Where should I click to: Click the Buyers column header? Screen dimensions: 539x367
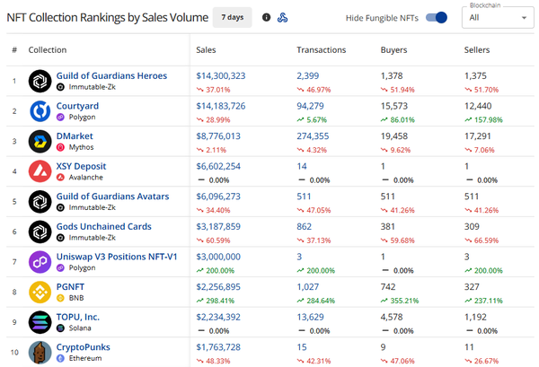point(393,50)
